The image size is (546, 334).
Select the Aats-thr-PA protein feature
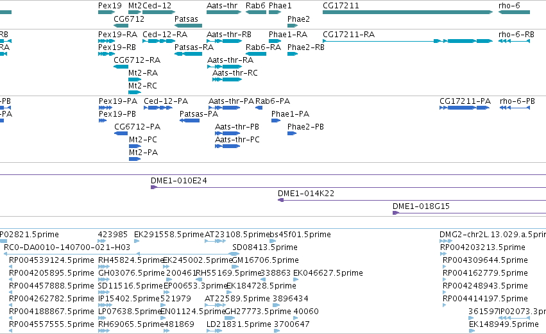pos(225,108)
